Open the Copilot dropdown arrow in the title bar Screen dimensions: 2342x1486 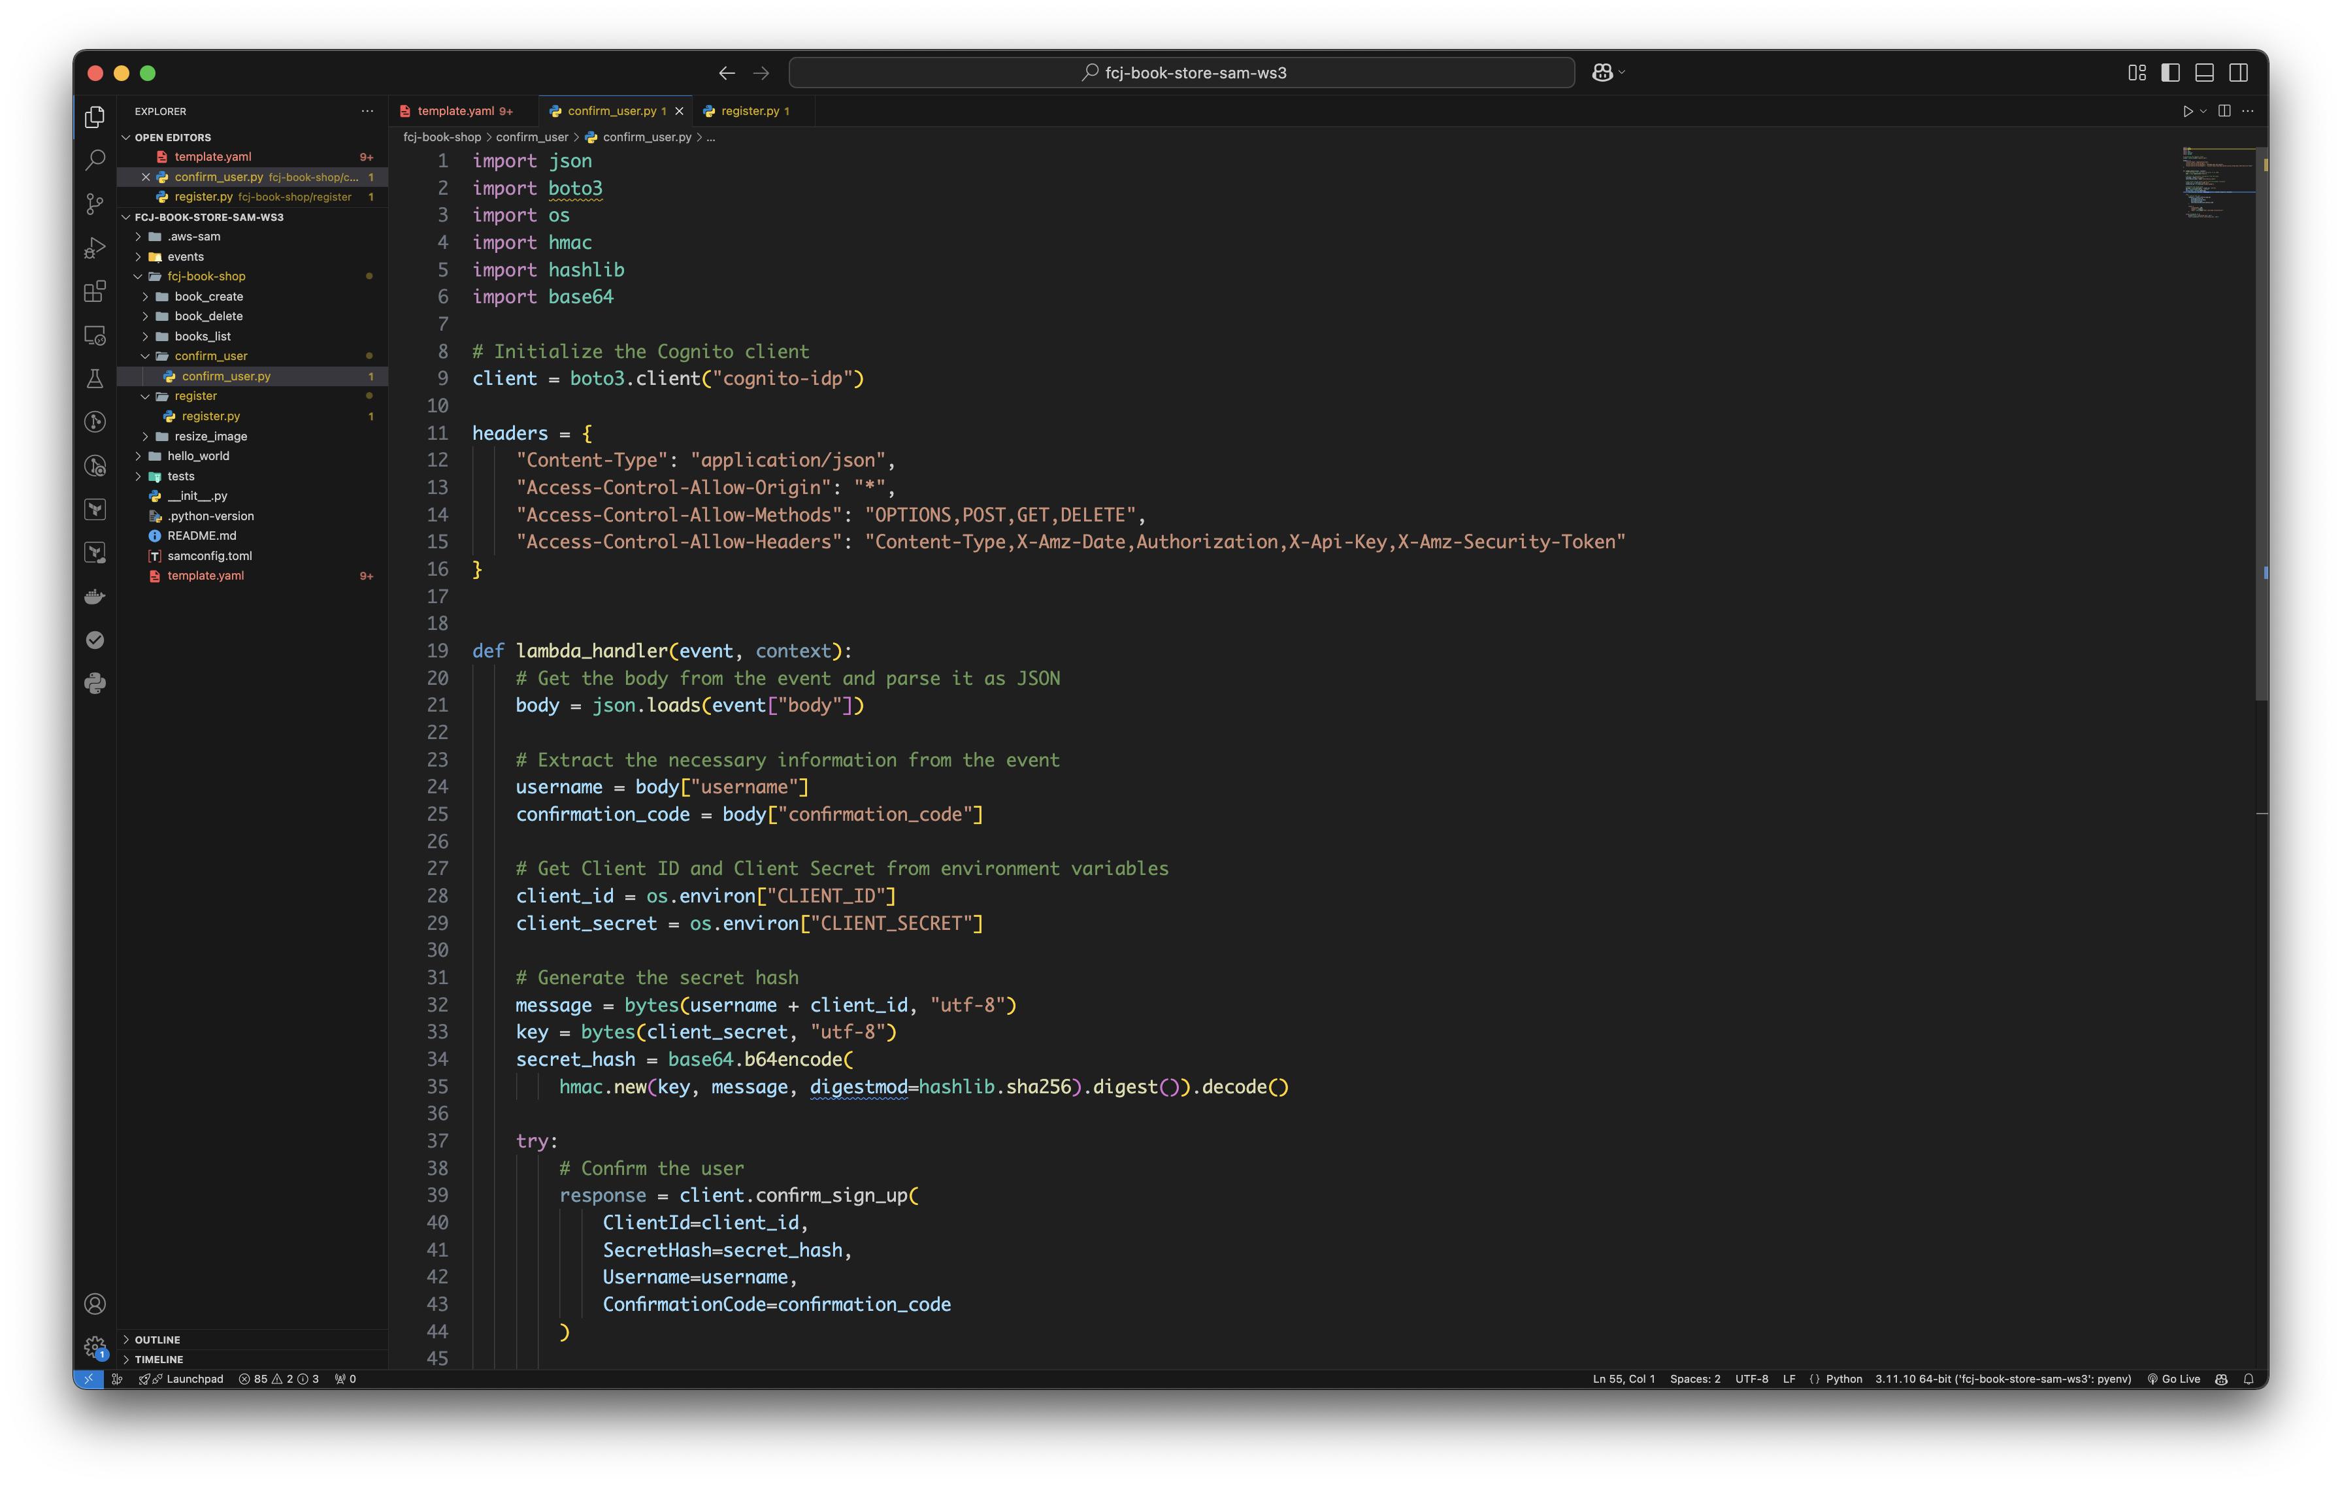pyautogui.click(x=1621, y=73)
